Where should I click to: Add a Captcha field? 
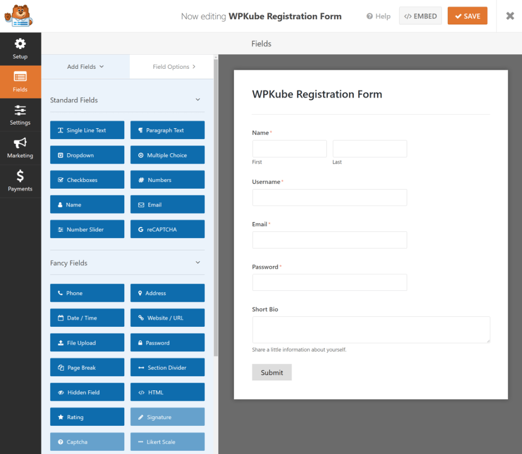click(x=87, y=441)
